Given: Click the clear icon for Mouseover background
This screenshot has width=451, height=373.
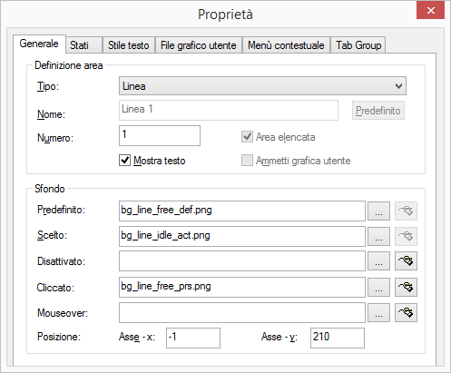Looking at the screenshot, I should (406, 312).
